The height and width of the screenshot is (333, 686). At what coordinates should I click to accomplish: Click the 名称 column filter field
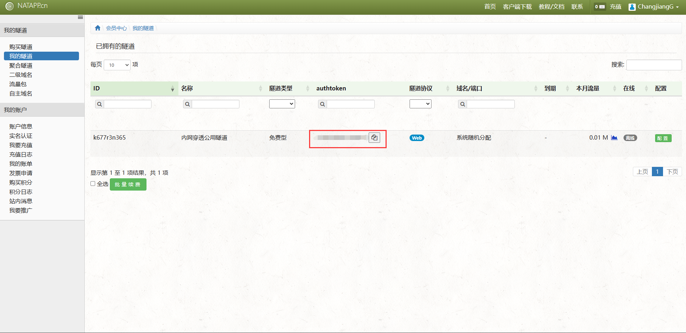pyautogui.click(x=215, y=104)
